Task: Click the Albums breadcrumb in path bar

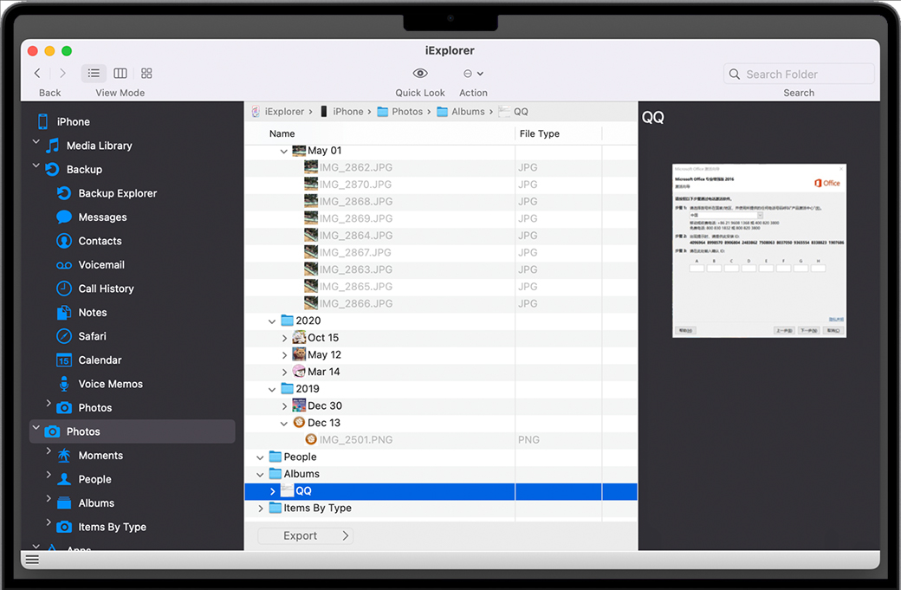Action: click(467, 112)
